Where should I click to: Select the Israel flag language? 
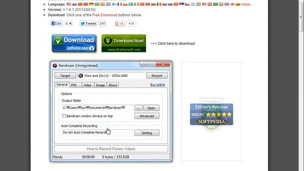point(193,4)
